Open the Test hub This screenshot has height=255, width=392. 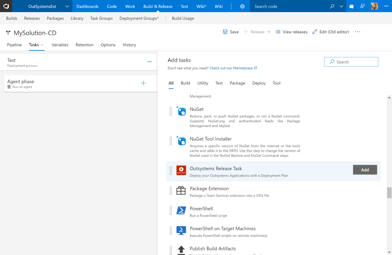[184, 6]
